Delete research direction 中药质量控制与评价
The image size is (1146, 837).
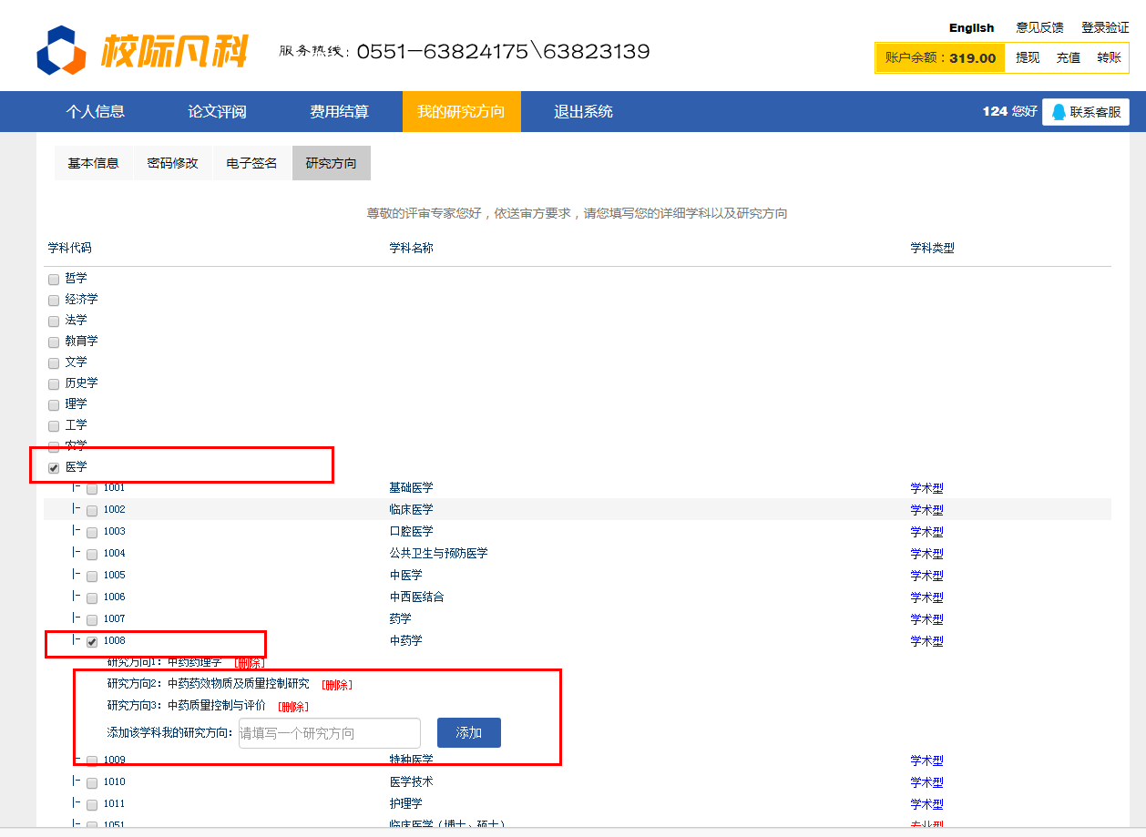292,707
